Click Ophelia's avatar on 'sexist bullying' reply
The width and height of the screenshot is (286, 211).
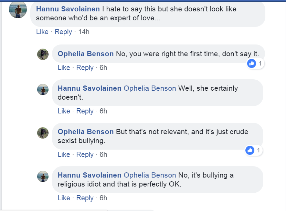43,132
